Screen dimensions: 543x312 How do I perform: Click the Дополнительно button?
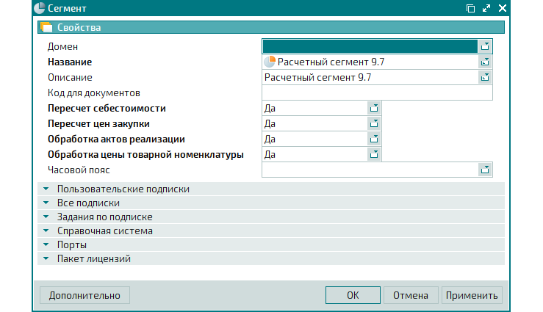point(84,295)
